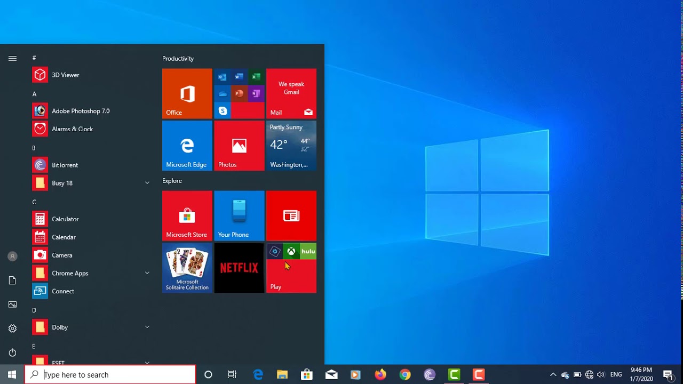The height and width of the screenshot is (384, 683).
Task: Switch ENG input language indicator
Action: [x=616, y=375]
